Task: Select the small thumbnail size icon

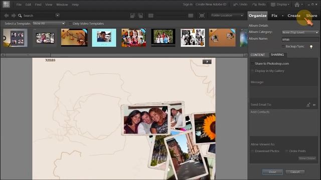Action: 151,15
